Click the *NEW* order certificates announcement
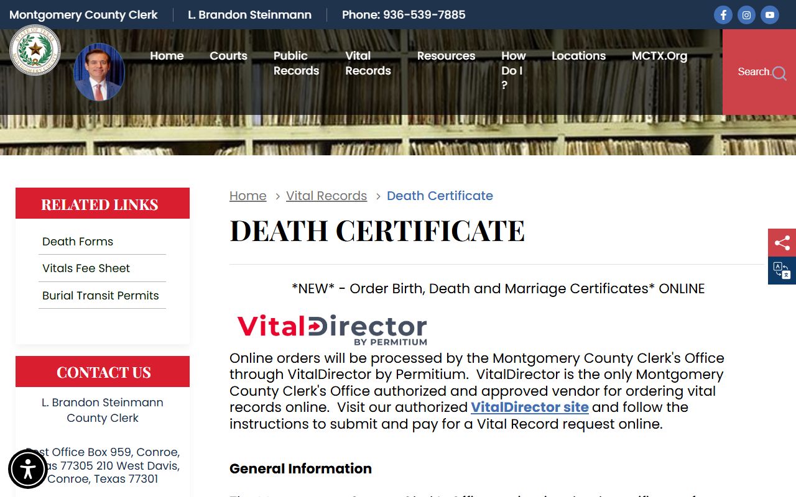The image size is (796, 497). (x=498, y=289)
